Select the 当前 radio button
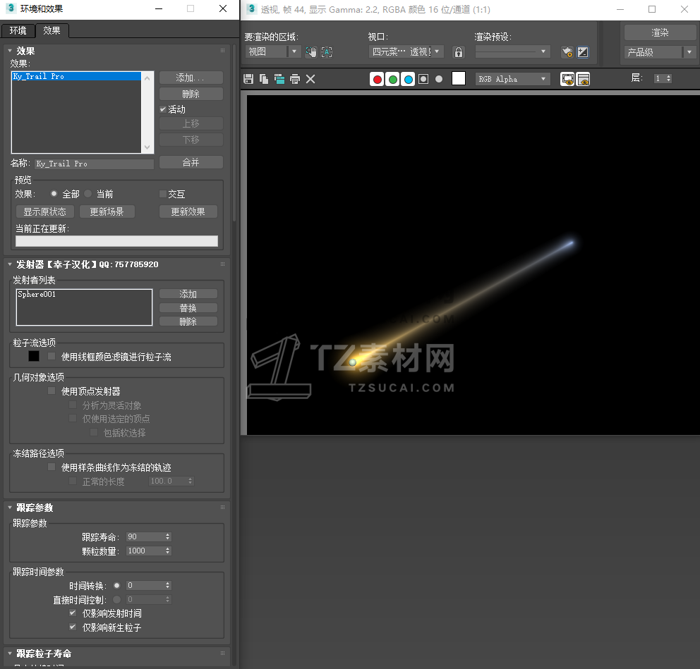Image resolution: width=700 pixels, height=669 pixels. [x=88, y=194]
